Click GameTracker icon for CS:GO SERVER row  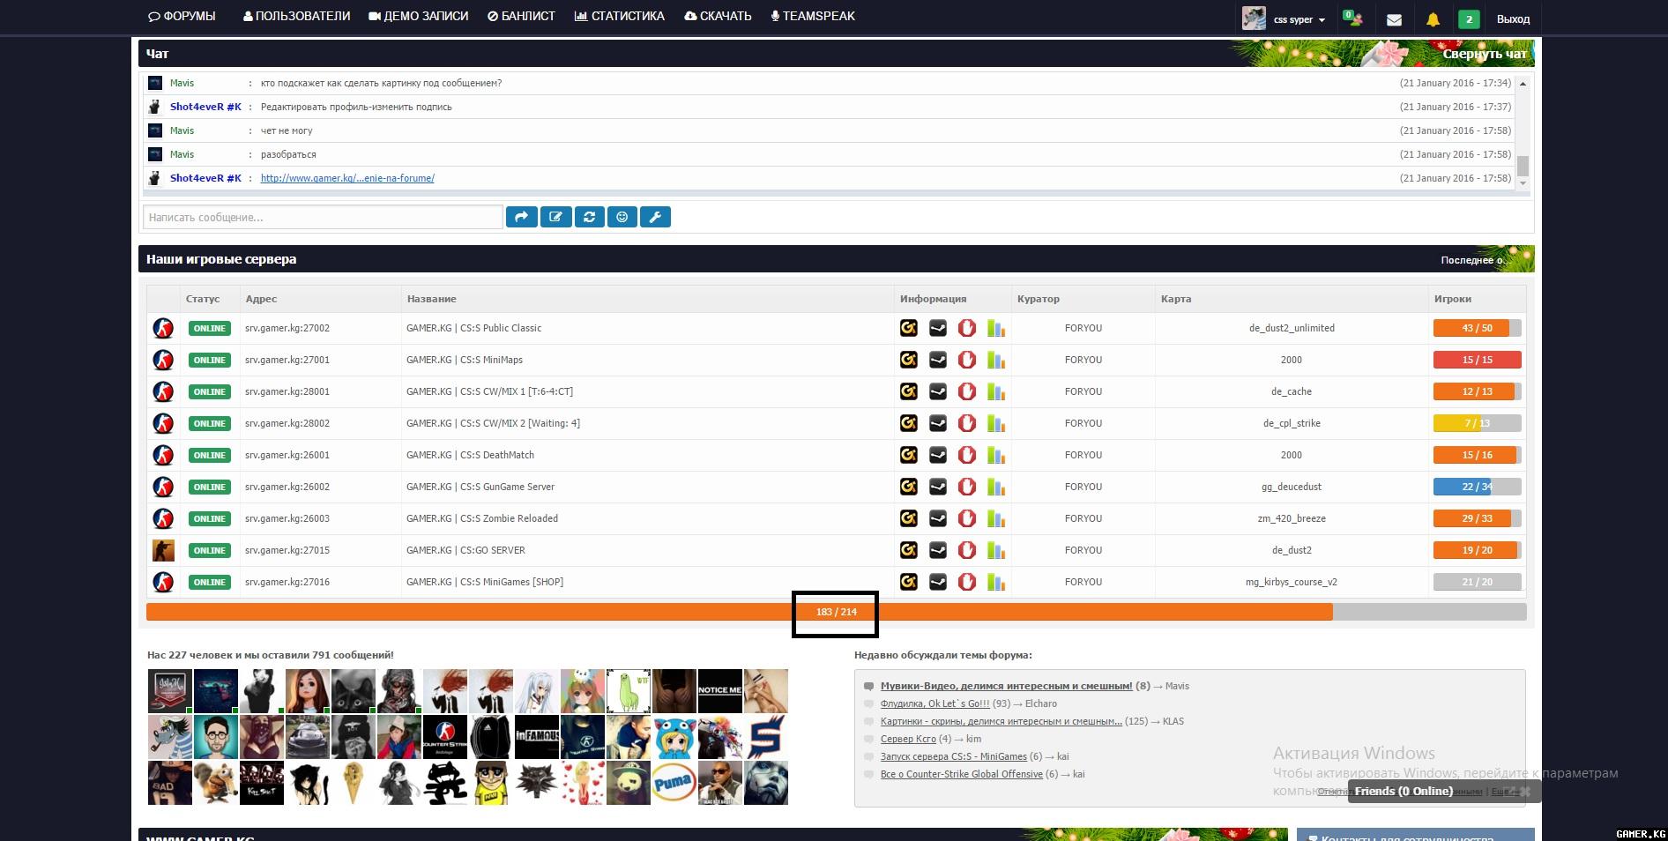[909, 550]
